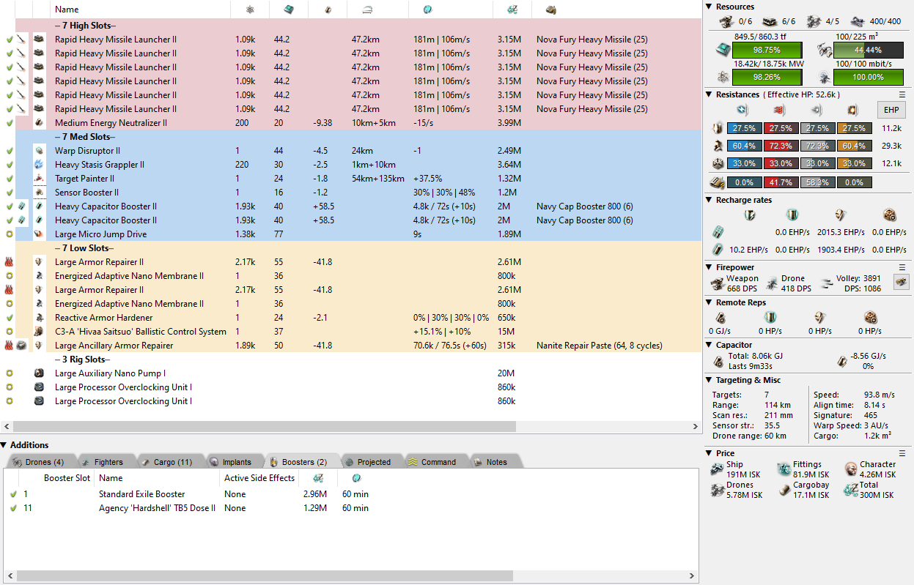Image resolution: width=914 pixels, height=585 pixels.
Task: Collapse the Resources panel
Action: pos(709,7)
